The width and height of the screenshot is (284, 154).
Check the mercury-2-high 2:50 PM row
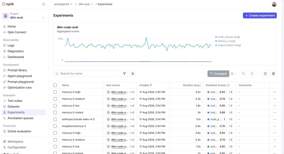[55, 133]
